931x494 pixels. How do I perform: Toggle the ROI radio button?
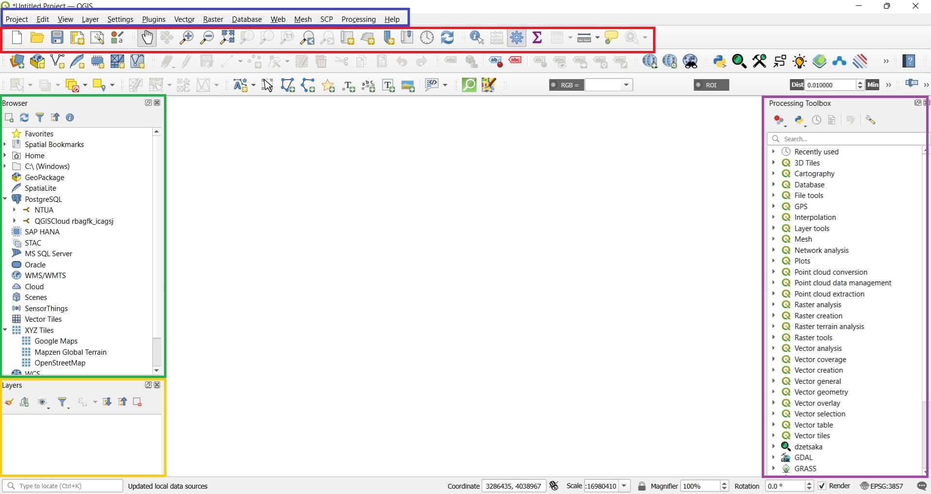coord(699,85)
